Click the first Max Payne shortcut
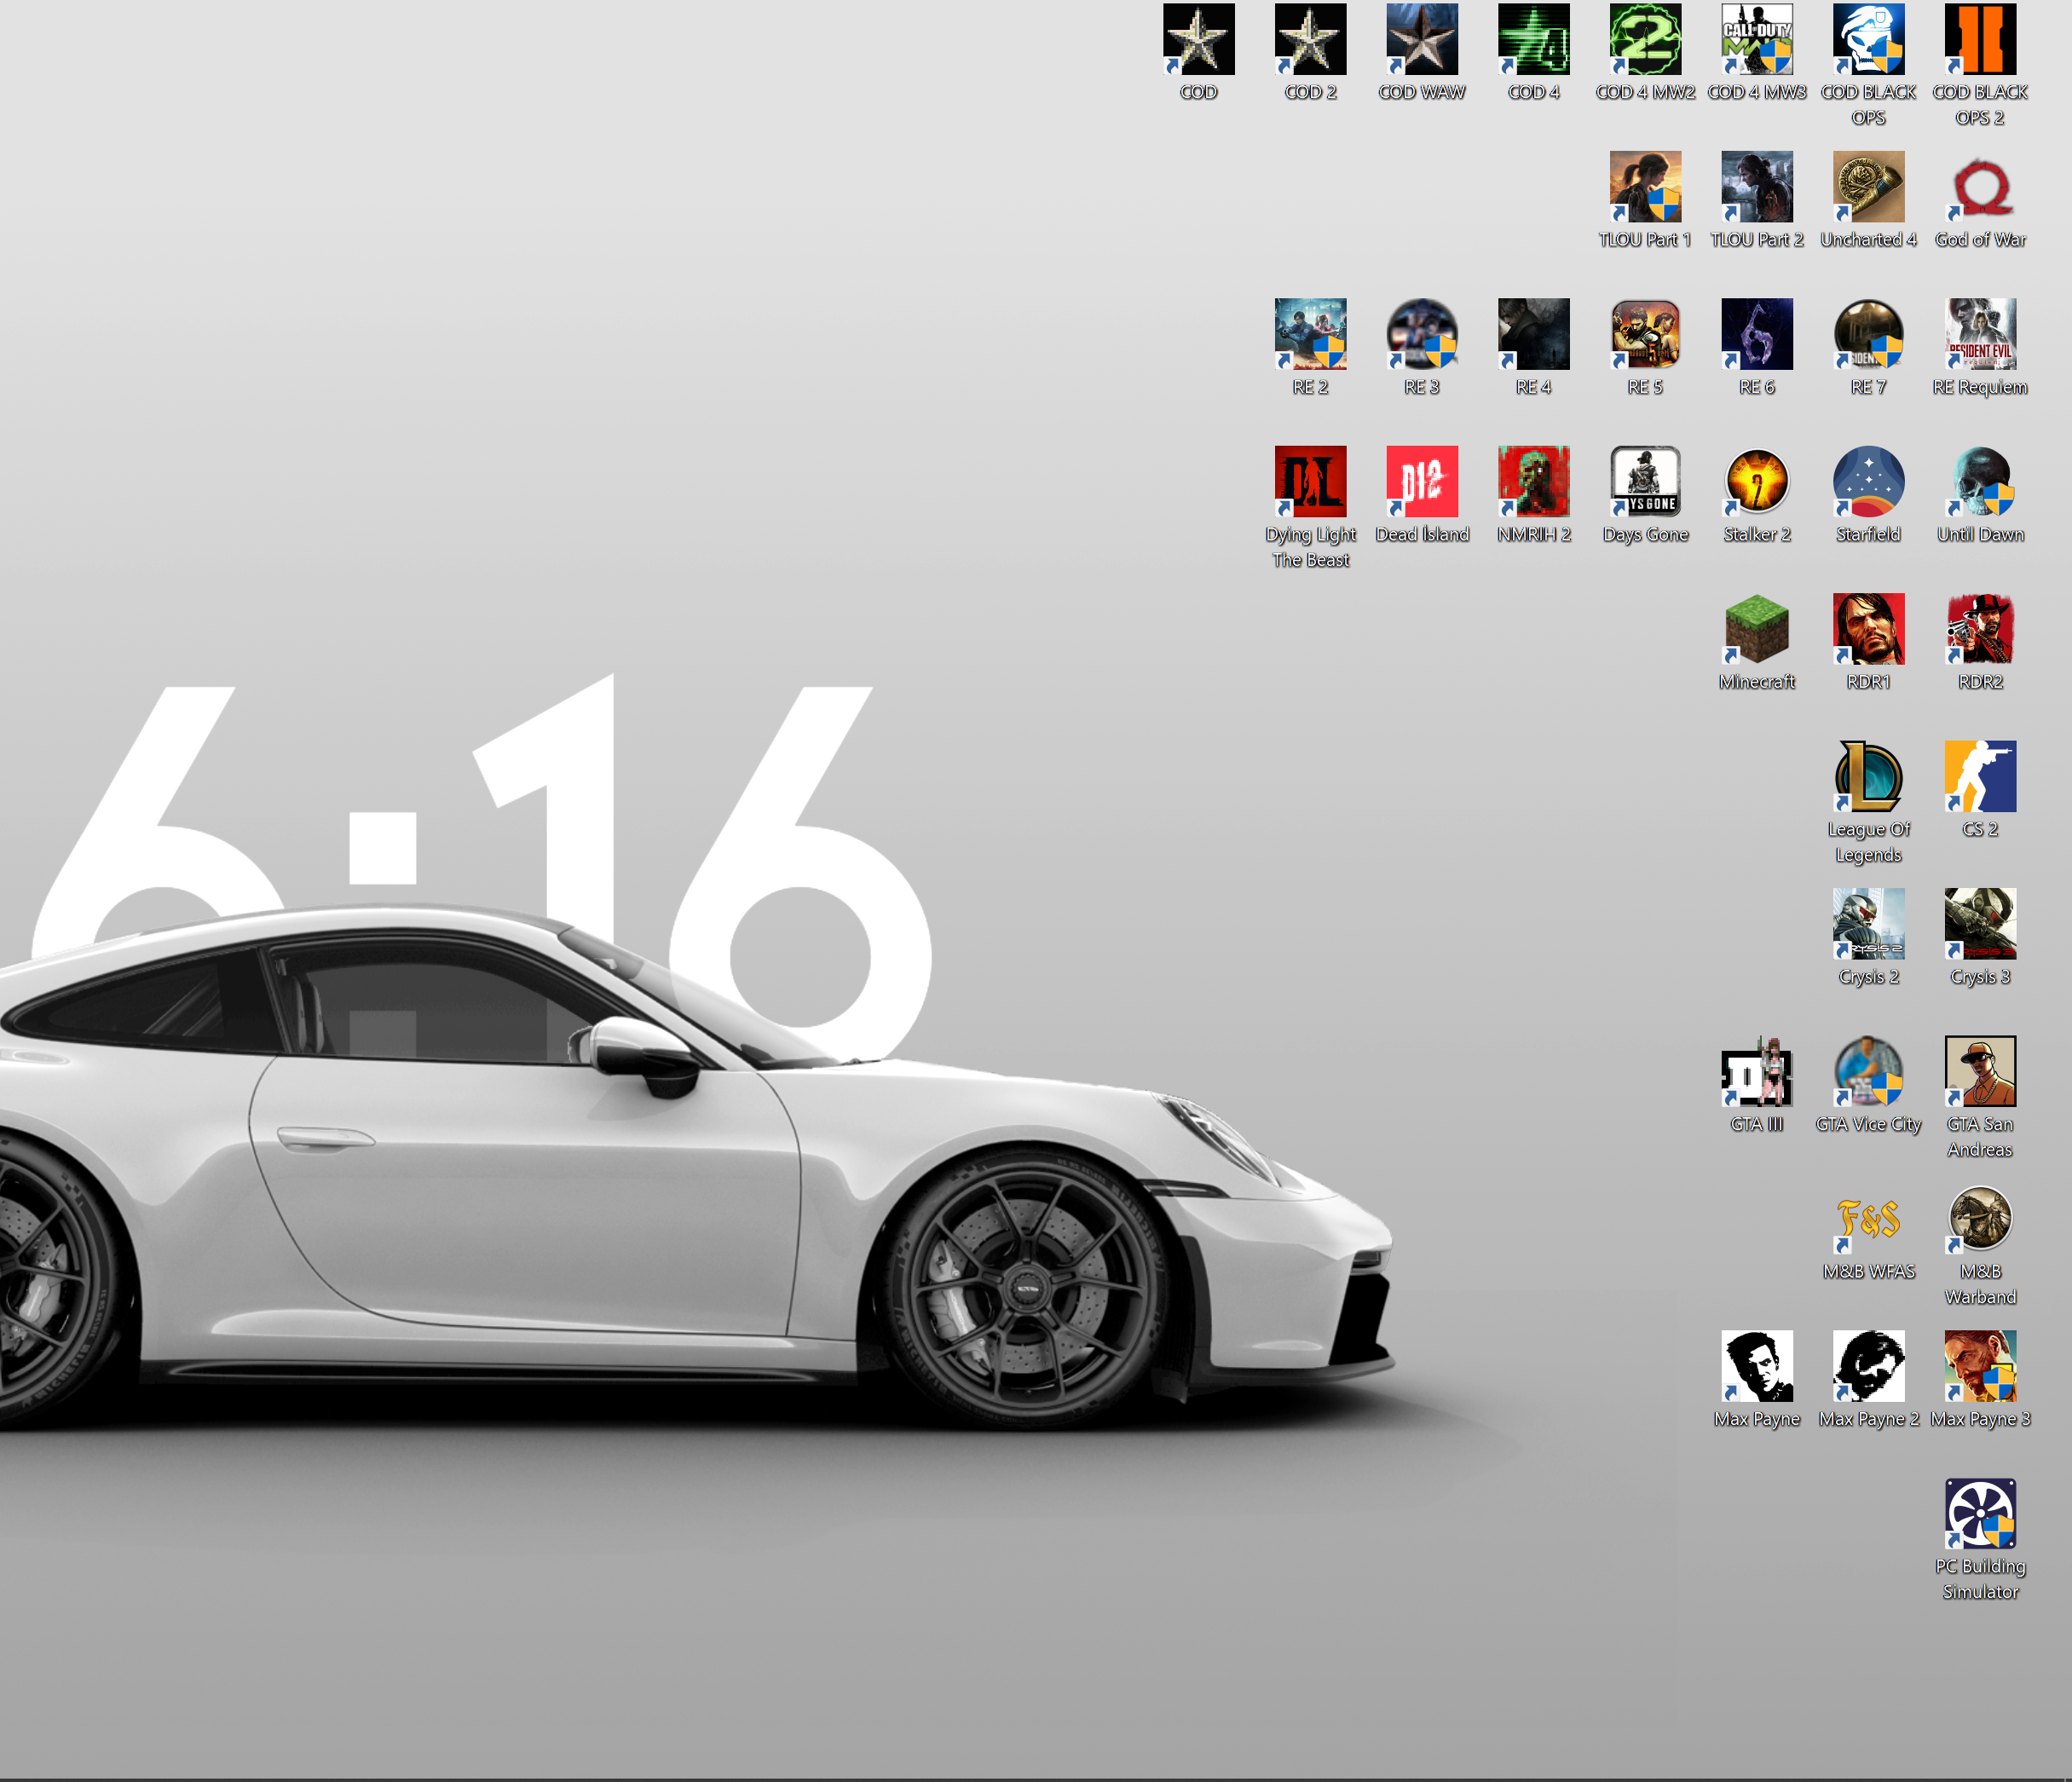The image size is (2072, 1782). point(1757,1367)
